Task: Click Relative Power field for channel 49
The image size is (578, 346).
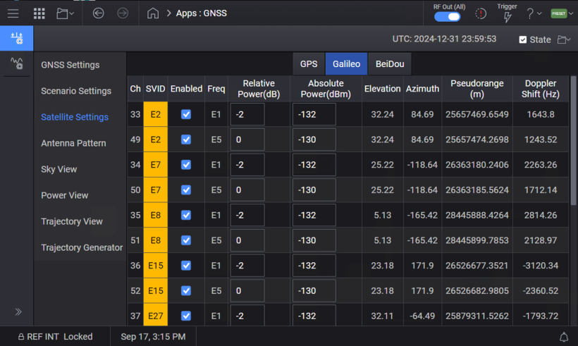Action: click(247, 140)
